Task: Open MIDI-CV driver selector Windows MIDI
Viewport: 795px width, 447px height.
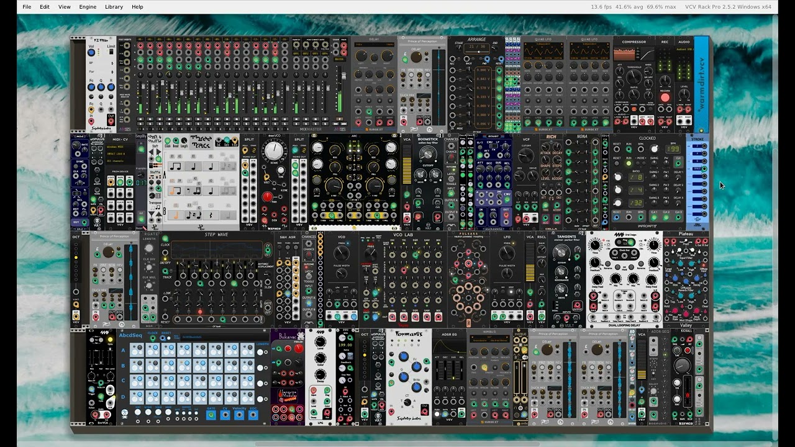Action: 120,147
